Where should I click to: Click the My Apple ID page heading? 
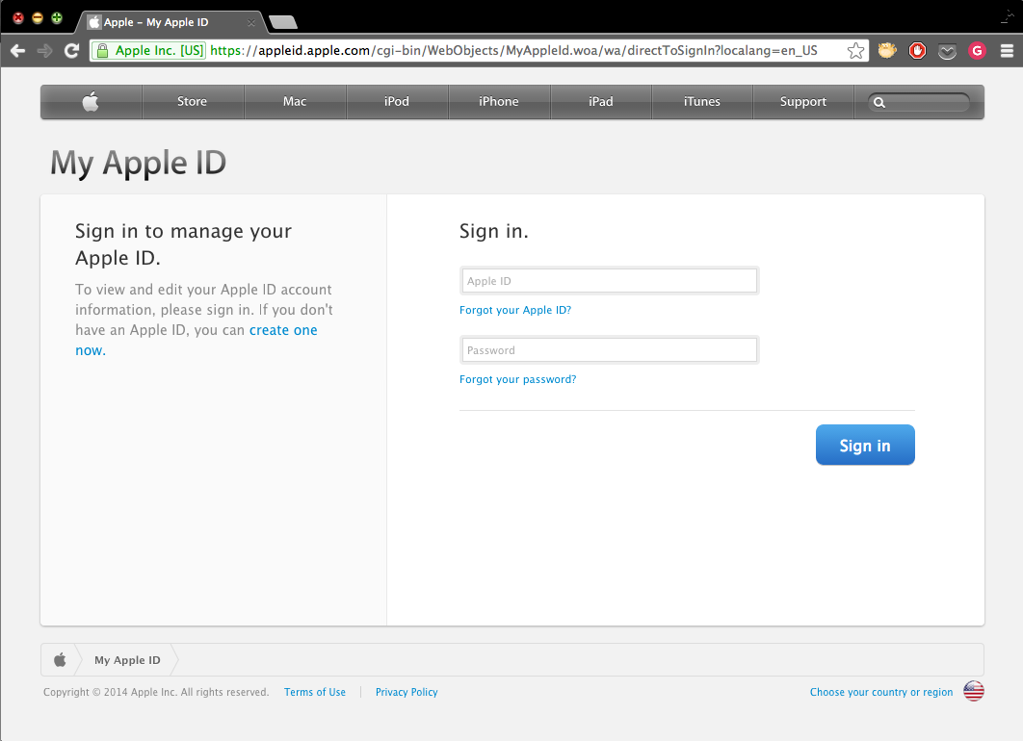click(139, 163)
